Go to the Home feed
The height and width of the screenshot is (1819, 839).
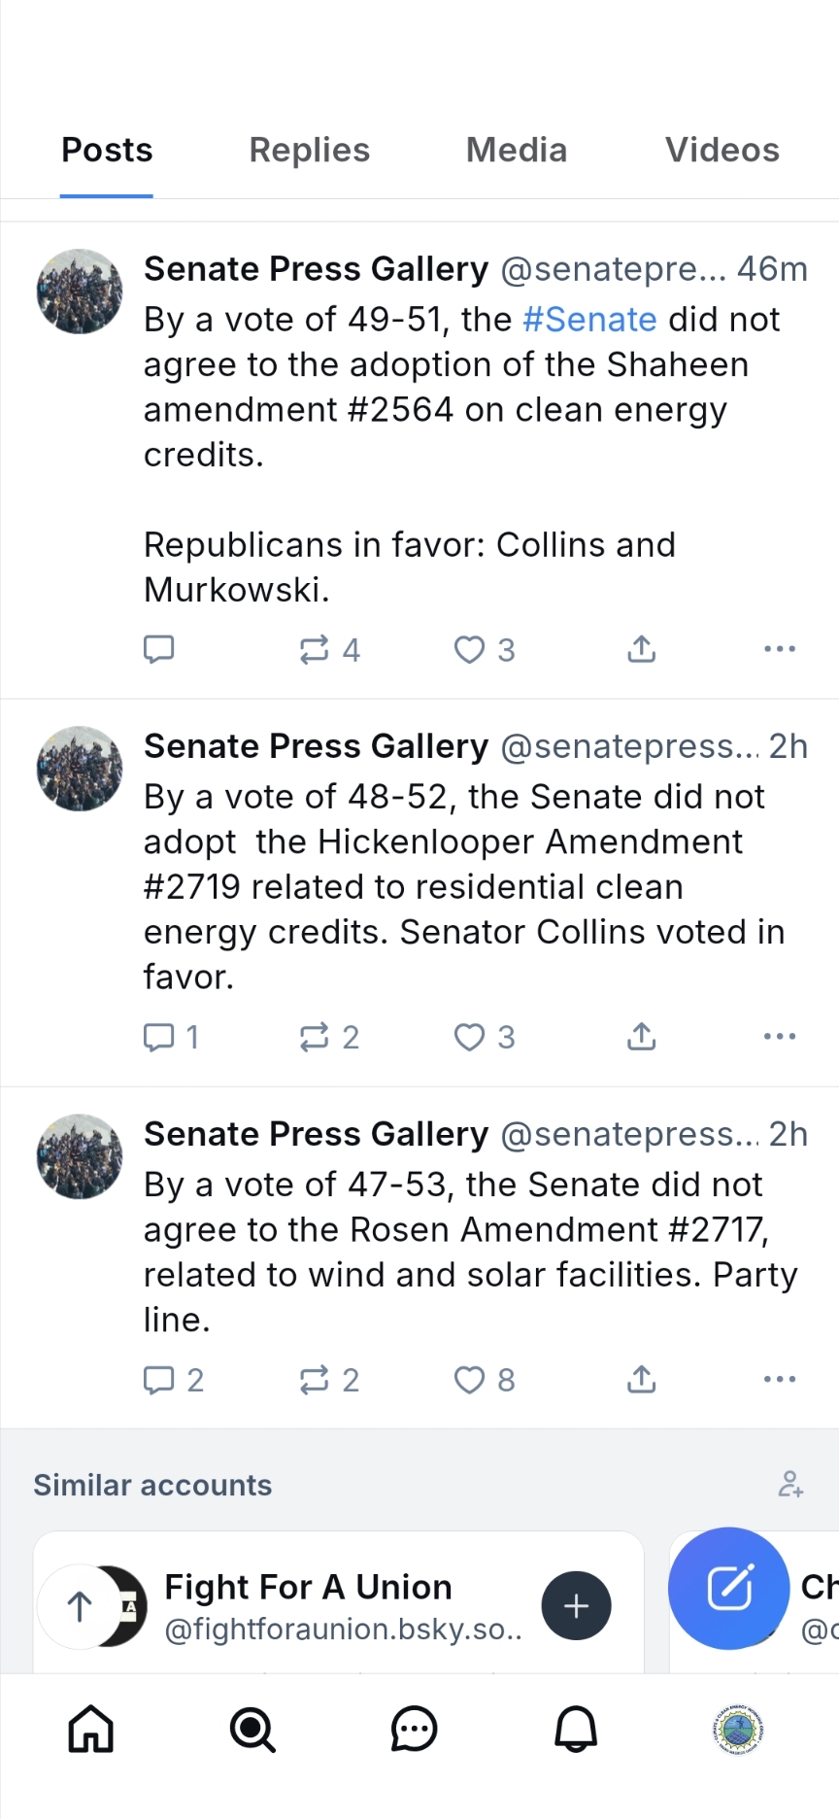(x=90, y=1730)
